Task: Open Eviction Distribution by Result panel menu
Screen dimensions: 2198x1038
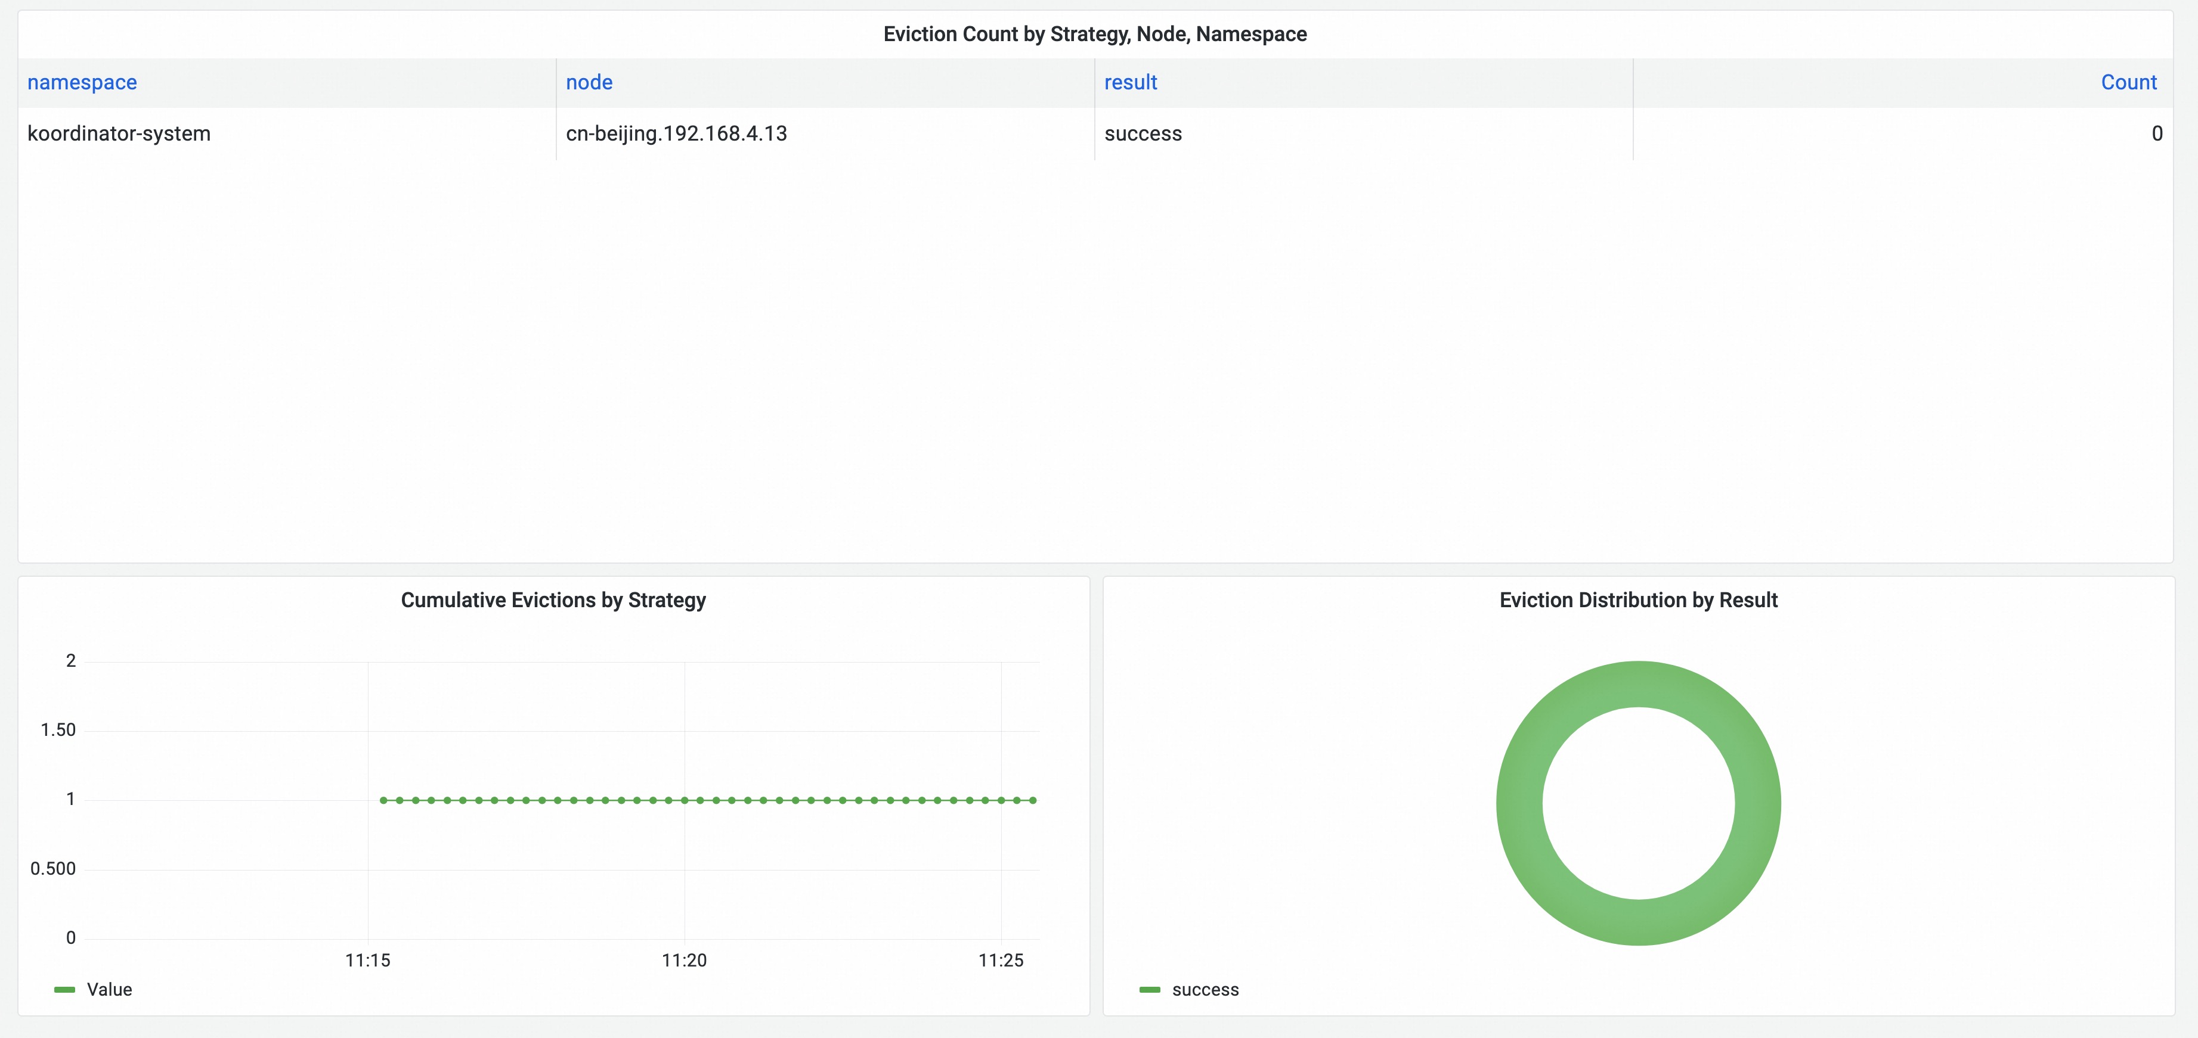Action: pyautogui.click(x=1637, y=601)
